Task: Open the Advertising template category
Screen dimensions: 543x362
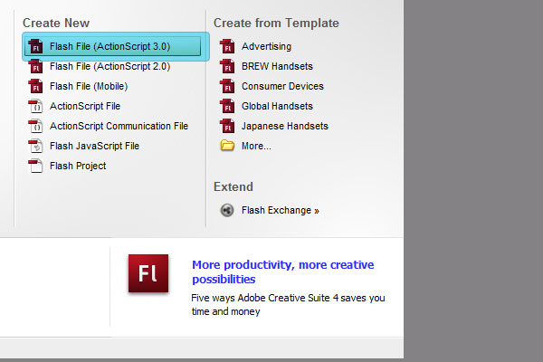Action: click(266, 46)
